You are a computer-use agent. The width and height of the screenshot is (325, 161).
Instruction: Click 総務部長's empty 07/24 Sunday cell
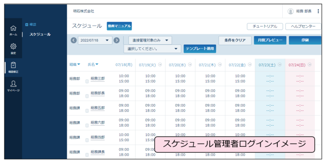(x=300, y=93)
